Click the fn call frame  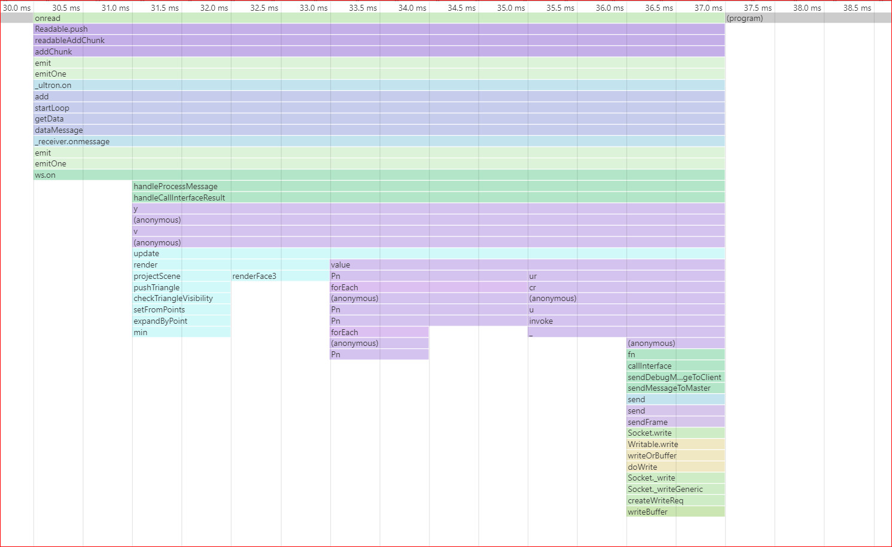click(x=676, y=354)
